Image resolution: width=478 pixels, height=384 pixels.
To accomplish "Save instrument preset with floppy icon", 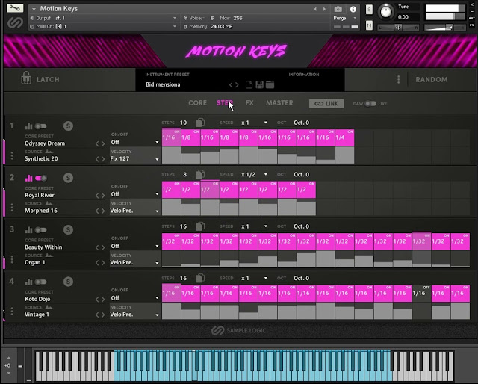I will tap(259, 84).
